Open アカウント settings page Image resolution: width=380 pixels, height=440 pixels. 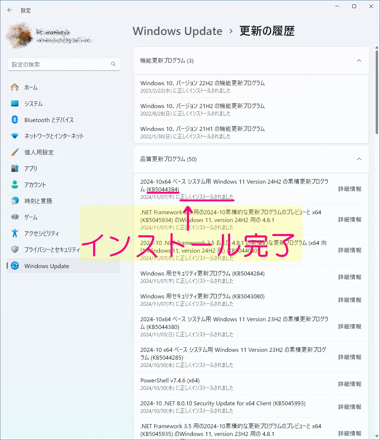tap(64, 185)
